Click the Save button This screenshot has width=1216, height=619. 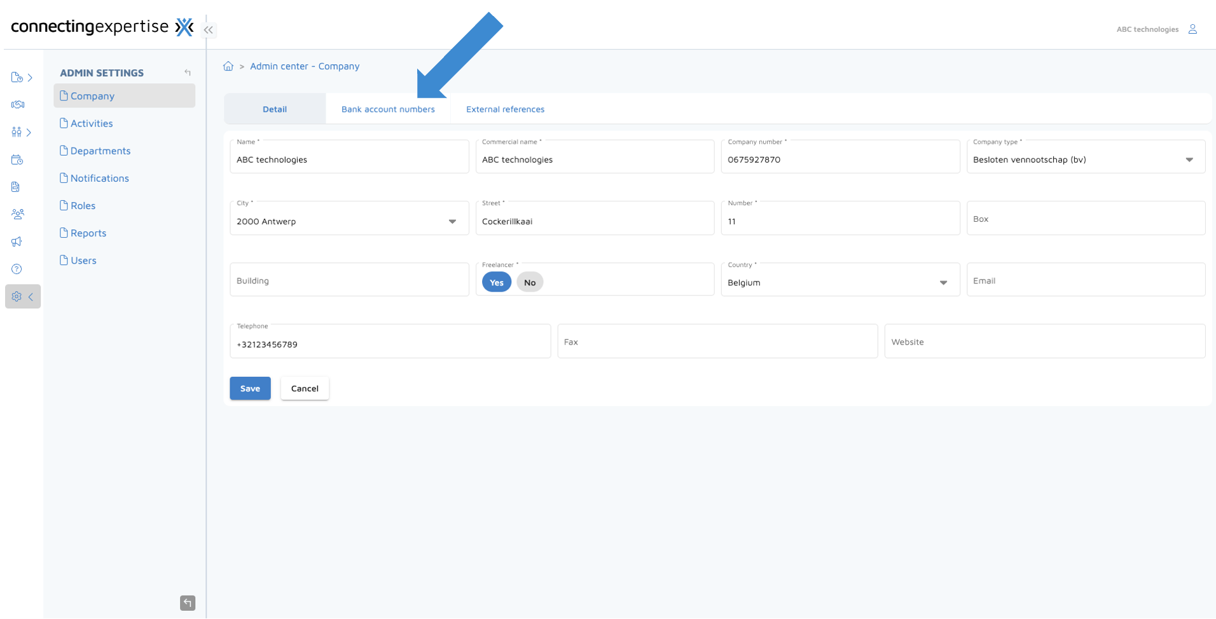click(250, 388)
